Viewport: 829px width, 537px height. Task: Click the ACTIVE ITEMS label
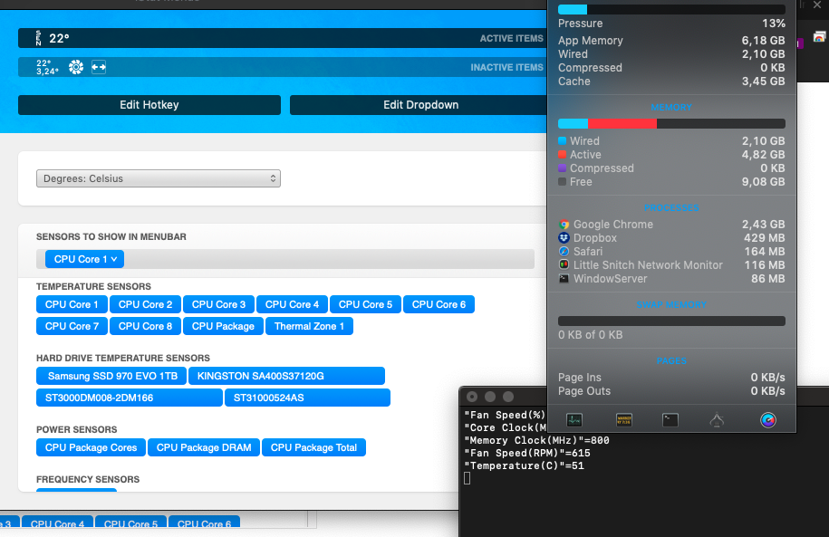click(x=511, y=39)
